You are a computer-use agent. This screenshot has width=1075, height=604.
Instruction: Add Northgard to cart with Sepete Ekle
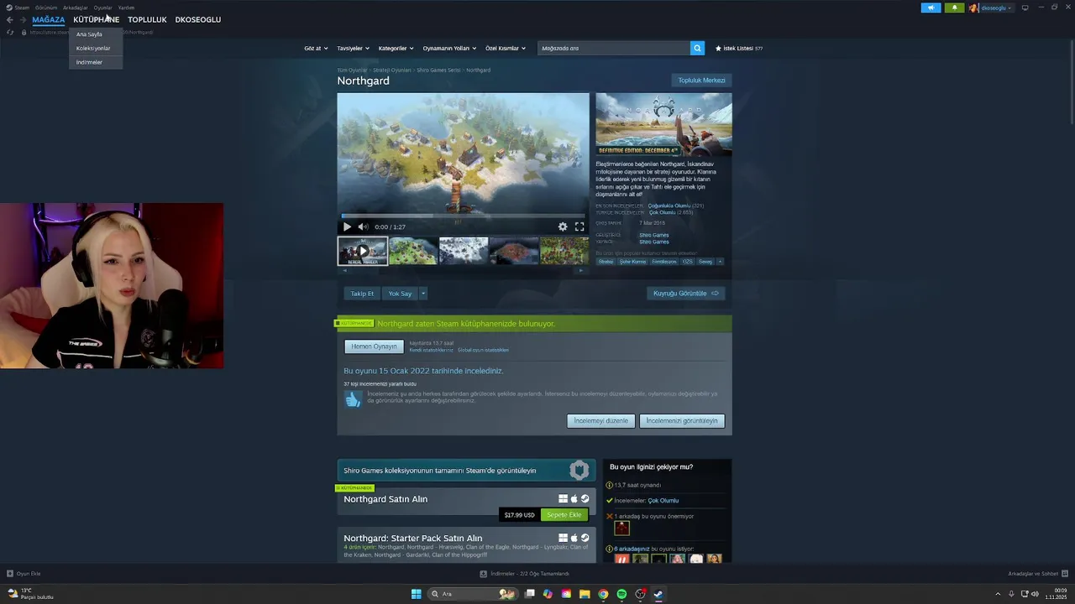[564, 515]
